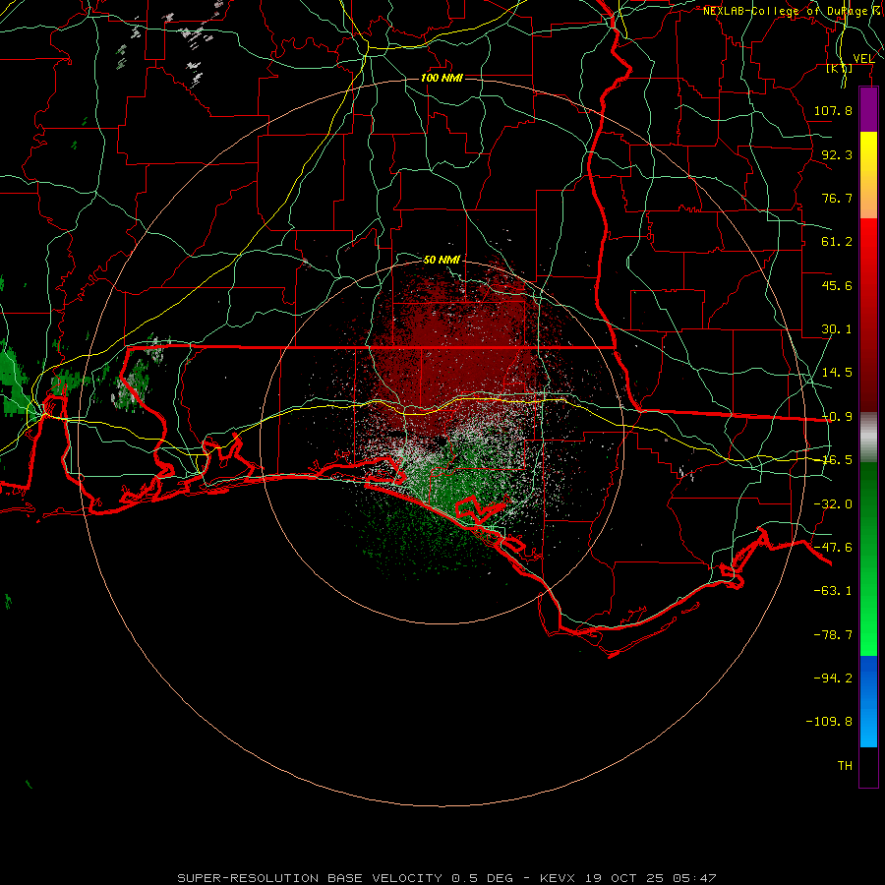Click the black TH segment of the scale
This screenshot has width=885, height=885.
868,766
